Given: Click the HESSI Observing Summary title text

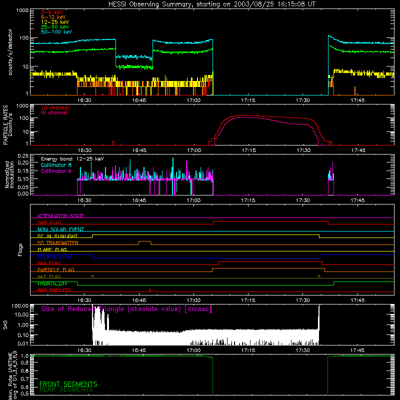Looking at the screenshot, I should pos(212,4).
